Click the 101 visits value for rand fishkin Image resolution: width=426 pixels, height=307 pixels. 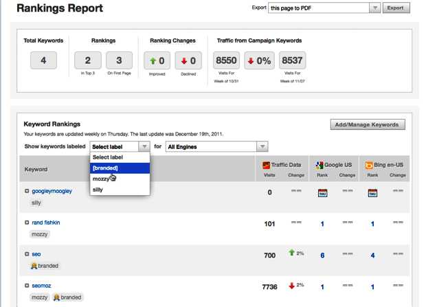pyautogui.click(x=269, y=224)
